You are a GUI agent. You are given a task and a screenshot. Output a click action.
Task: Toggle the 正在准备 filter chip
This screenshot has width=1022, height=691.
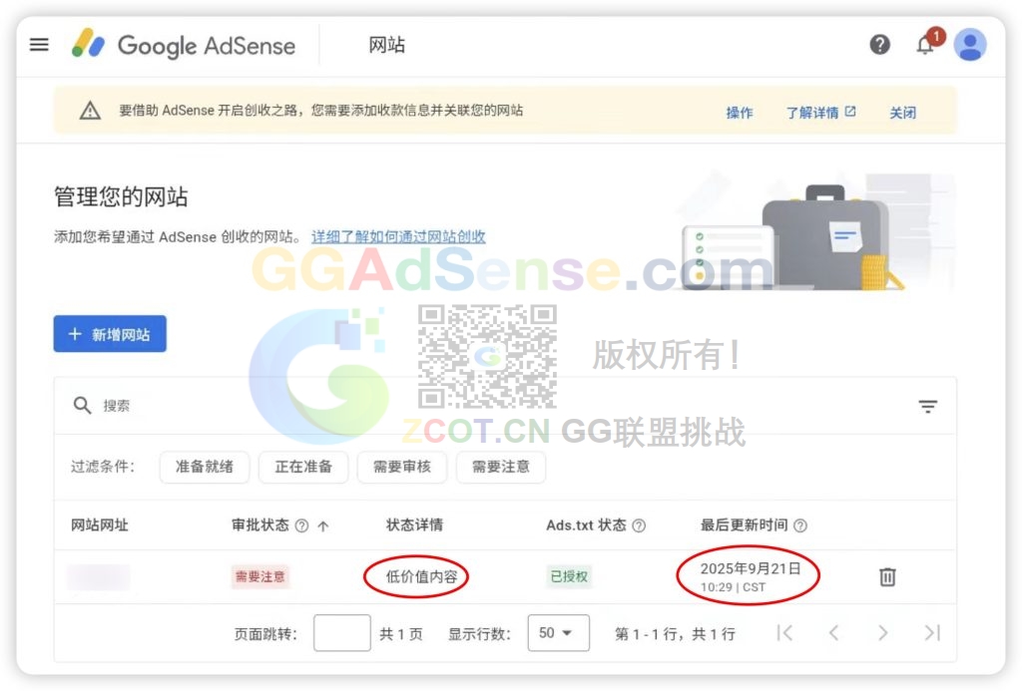pos(303,467)
